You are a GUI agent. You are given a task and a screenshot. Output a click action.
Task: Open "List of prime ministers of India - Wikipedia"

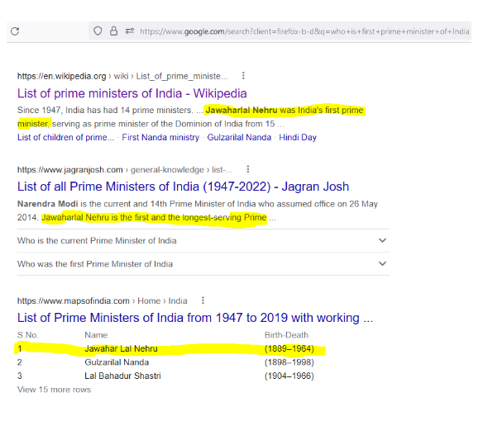(x=132, y=93)
